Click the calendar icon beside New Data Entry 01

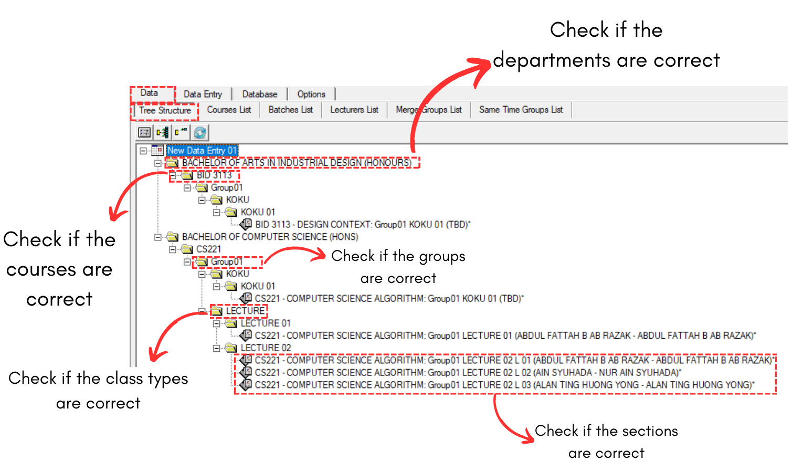tap(157, 151)
